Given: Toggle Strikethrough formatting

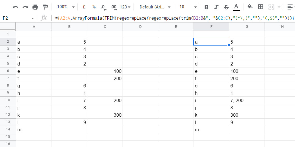Looking at the screenshot, I should click(x=226, y=7).
